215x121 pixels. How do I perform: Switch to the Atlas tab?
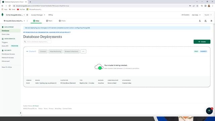(36, 21)
